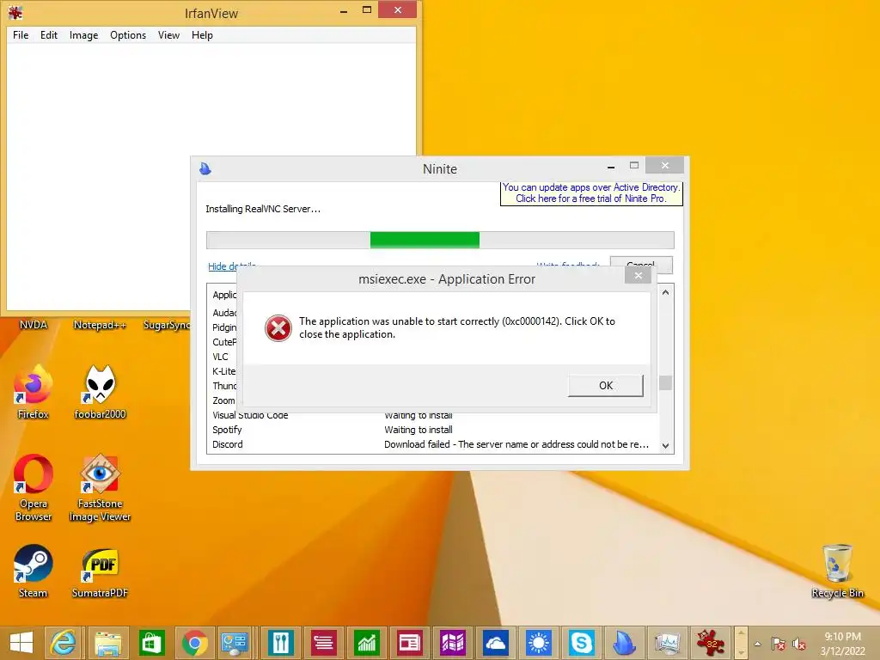Screen dimensions: 880x660
Task: Close the msiexec.exe Application Error dialog
Action: (639, 276)
